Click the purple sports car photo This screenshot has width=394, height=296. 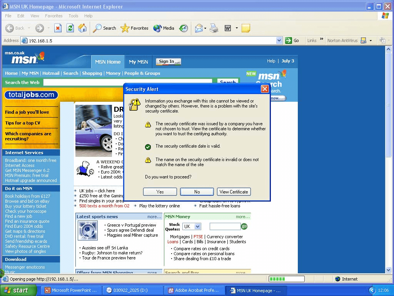94,131
